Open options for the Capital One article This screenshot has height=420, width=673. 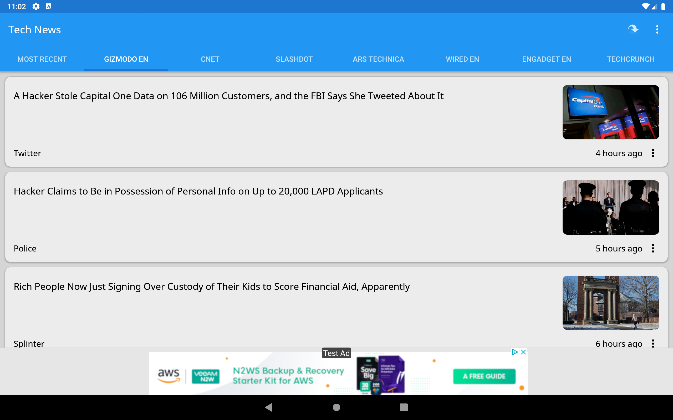653,153
